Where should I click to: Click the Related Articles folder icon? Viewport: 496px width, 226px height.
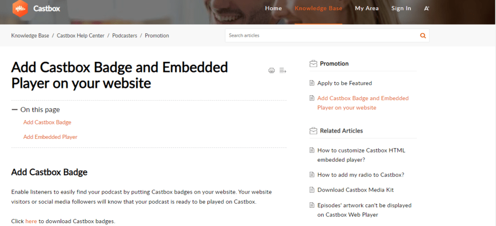point(313,131)
